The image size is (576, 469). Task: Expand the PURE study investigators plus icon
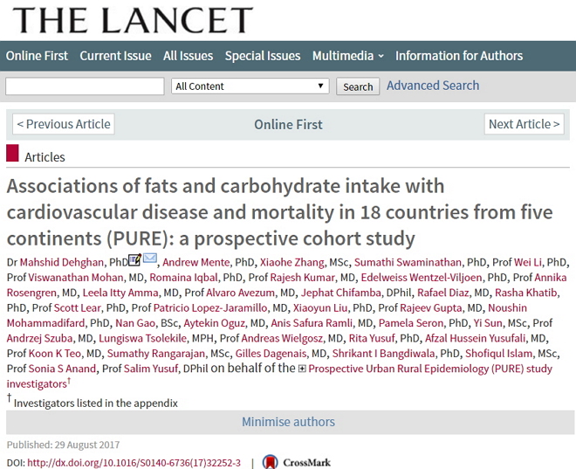pyautogui.click(x=302, y=369)
